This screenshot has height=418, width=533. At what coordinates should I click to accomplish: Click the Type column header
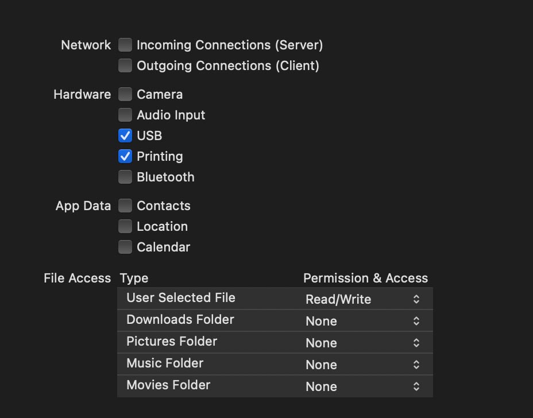point(134,278)
